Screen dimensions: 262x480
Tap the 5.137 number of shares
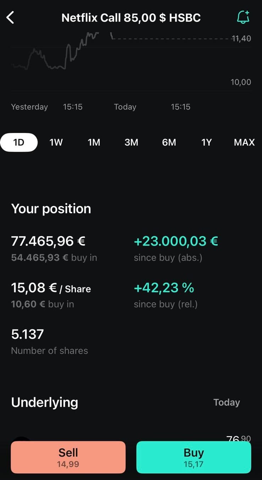28,334
